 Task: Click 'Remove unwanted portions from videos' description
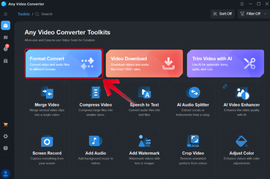coord(193,161)
